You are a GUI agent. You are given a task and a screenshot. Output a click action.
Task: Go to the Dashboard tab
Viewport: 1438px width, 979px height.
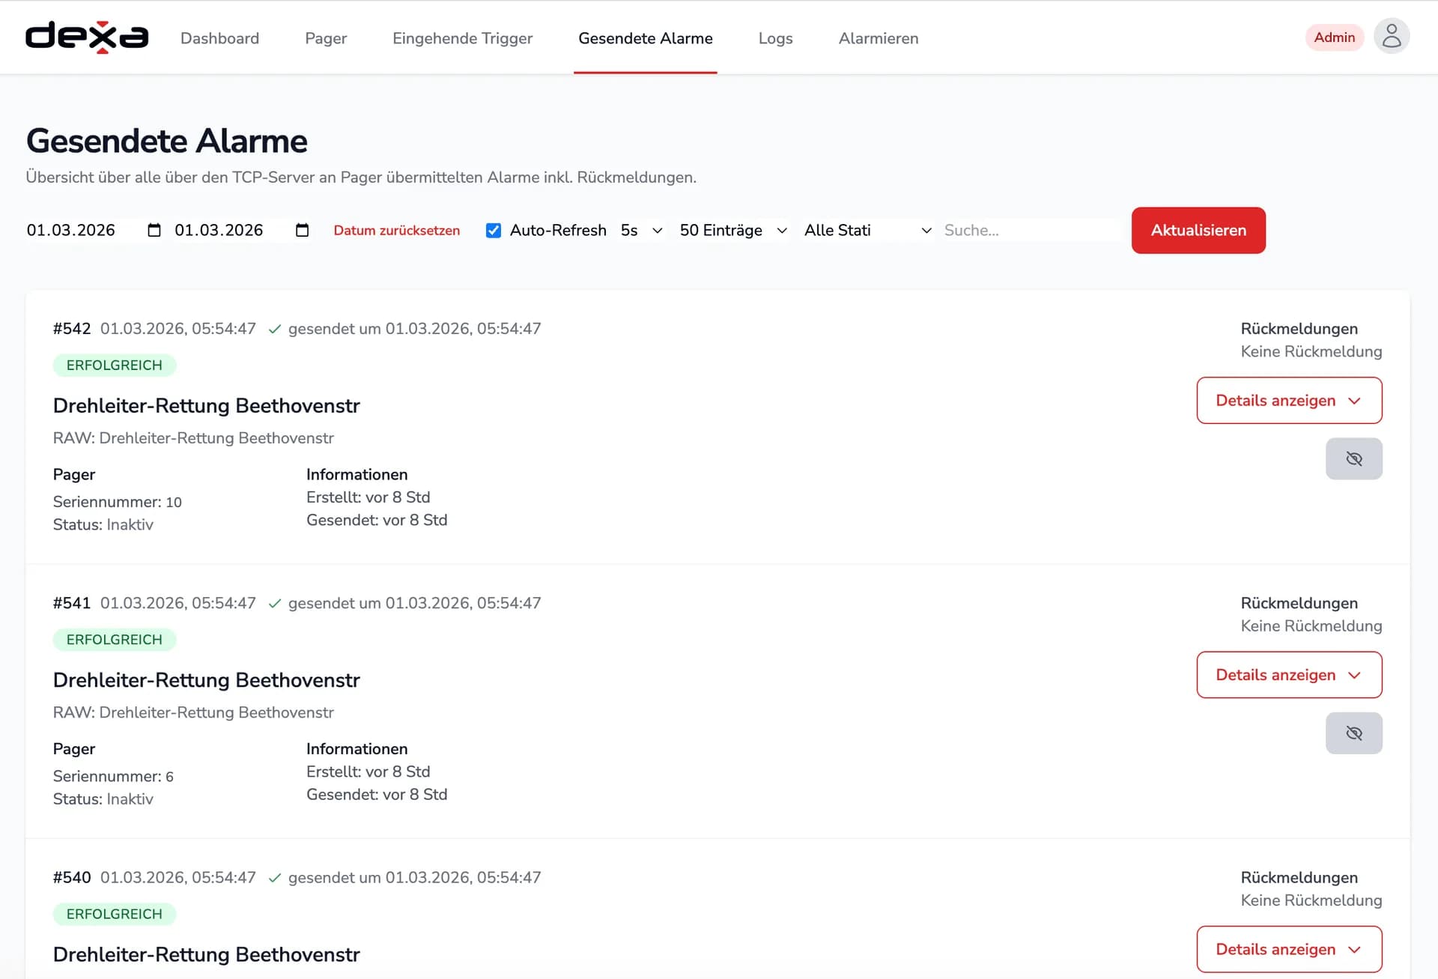219,38
